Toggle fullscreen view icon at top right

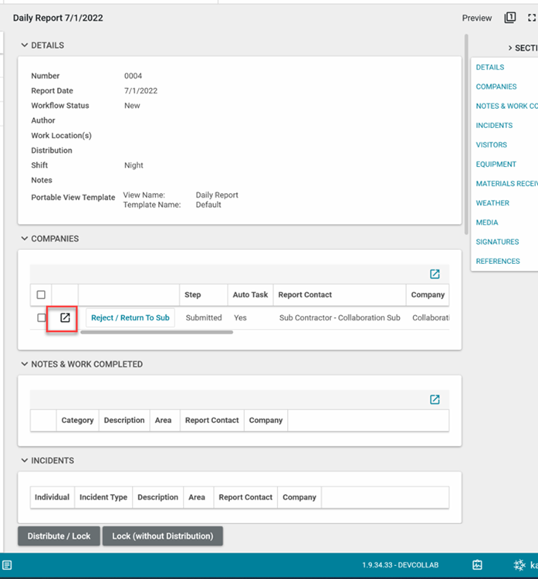[x=532, y=18]
